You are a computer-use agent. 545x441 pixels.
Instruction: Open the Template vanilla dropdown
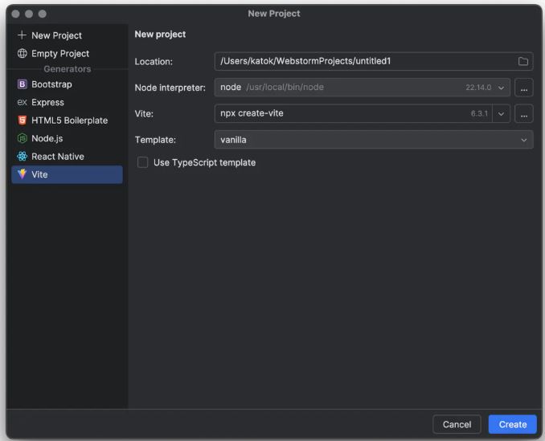374,140
